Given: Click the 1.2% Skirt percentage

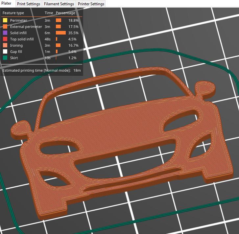Looking at the screenshot, I should [72, 58].
